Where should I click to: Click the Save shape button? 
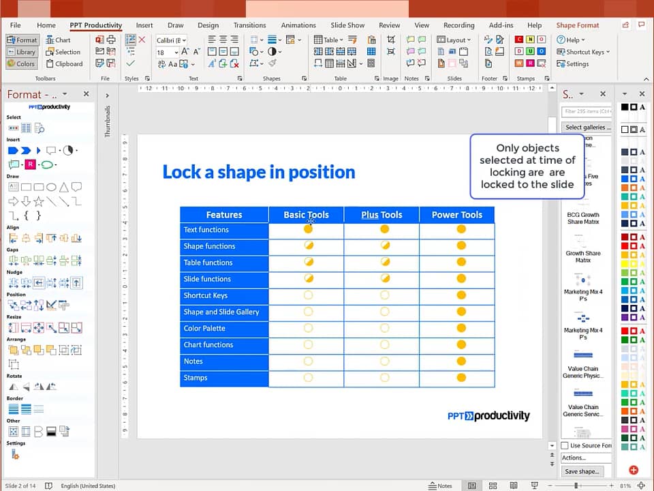(582, 471)
